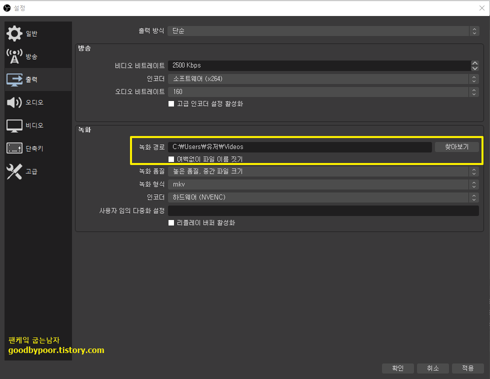Click the Hotkeys keyboard icon in sidebar
490x379 pixels.
[14, 148]
